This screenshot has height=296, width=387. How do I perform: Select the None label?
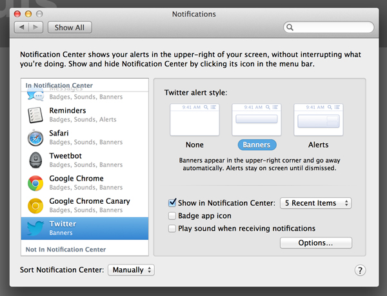point(195,144)
